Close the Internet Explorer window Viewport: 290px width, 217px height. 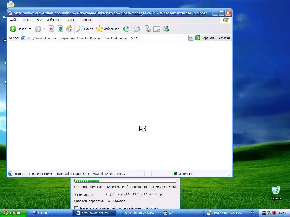[228, 13]
